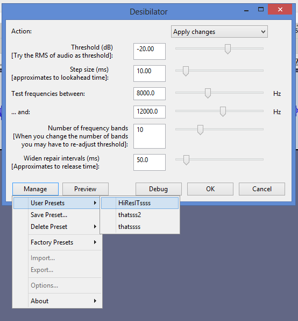Cancel the Desibilator dialog
Viewport: 298px width, 321px height.
262,189
